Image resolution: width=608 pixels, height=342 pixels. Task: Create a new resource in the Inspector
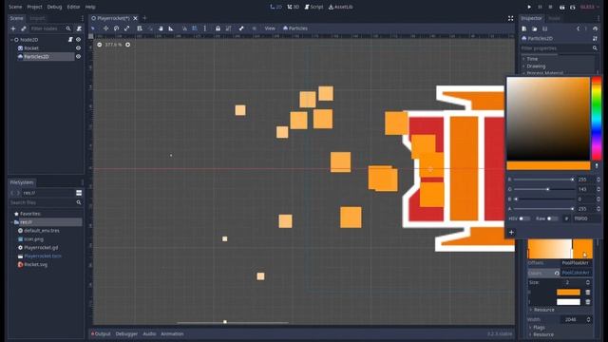(523, 28)
